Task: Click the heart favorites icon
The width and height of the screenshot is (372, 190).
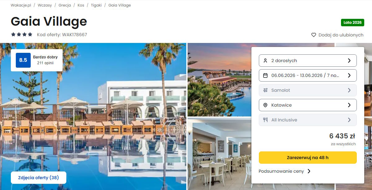Action: click(314, 35)
